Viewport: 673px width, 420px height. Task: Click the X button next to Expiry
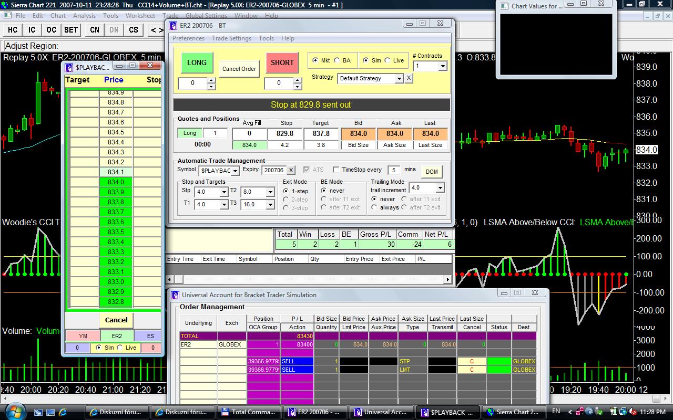tap(291, 170)
